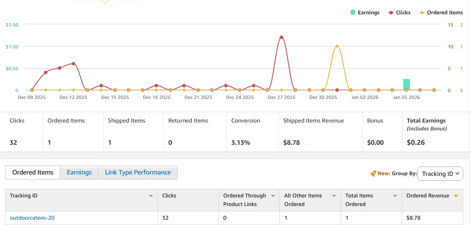Click the sort arrow in Total Items Ordered header
This screenshot has width=470, height=225.
coord(395,196)
